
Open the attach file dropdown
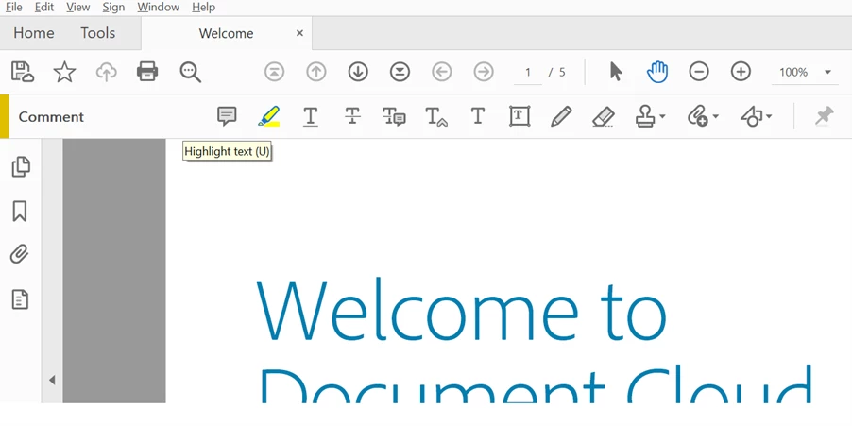pos(703,116)
